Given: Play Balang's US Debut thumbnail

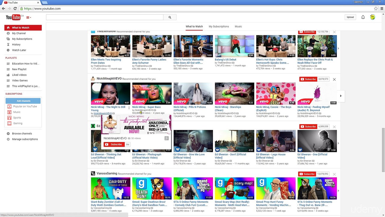Looking at the screenshot, I should coord(234,46).
